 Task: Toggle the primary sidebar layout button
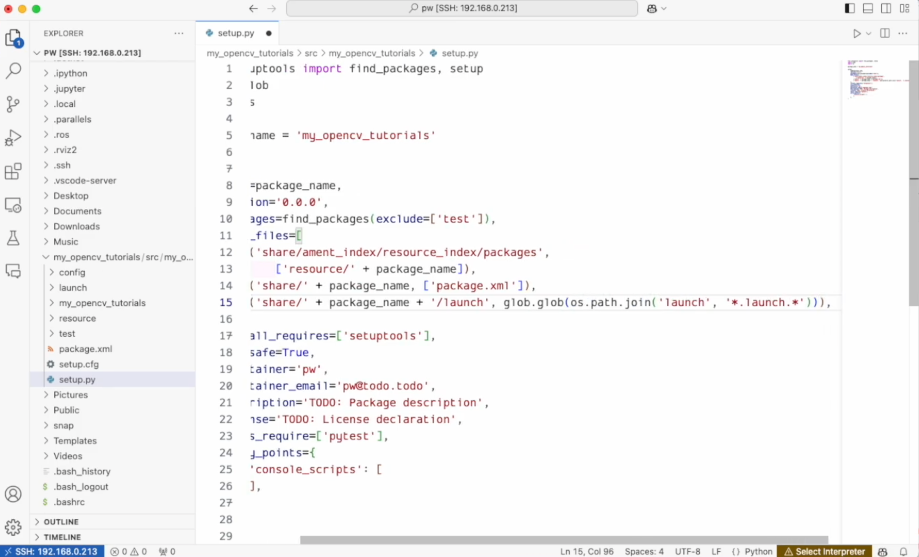coord(849,8)
